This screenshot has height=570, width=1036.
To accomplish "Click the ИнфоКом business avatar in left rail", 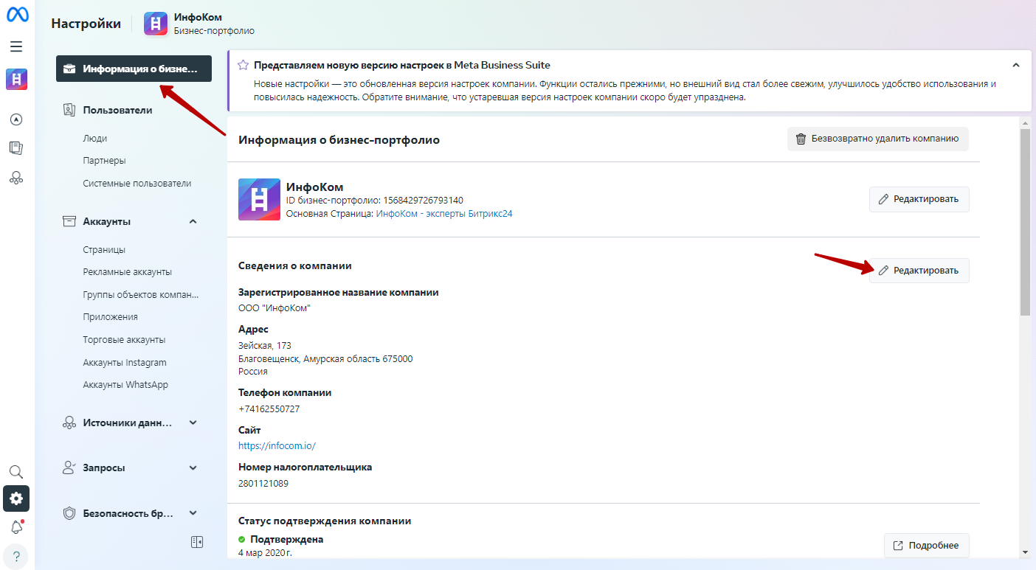I will (16, 79).
